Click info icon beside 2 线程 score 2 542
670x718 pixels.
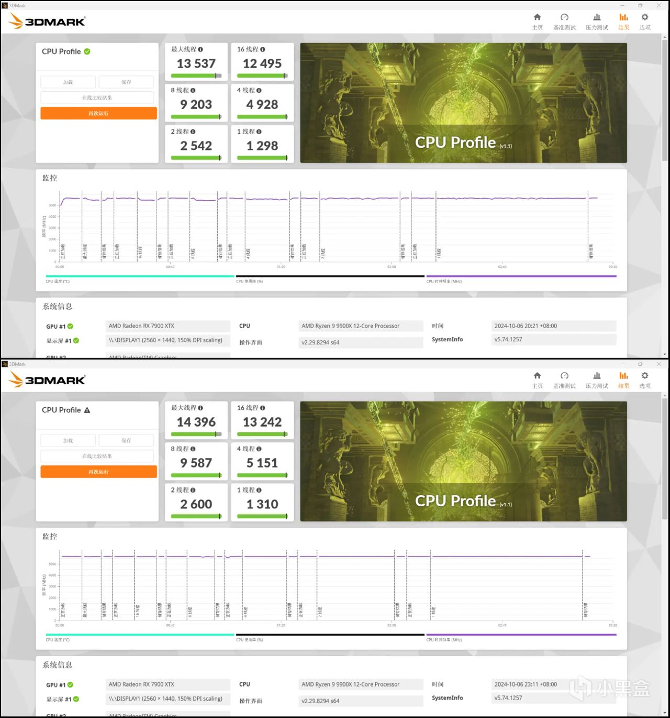click(x=193, y=132)
